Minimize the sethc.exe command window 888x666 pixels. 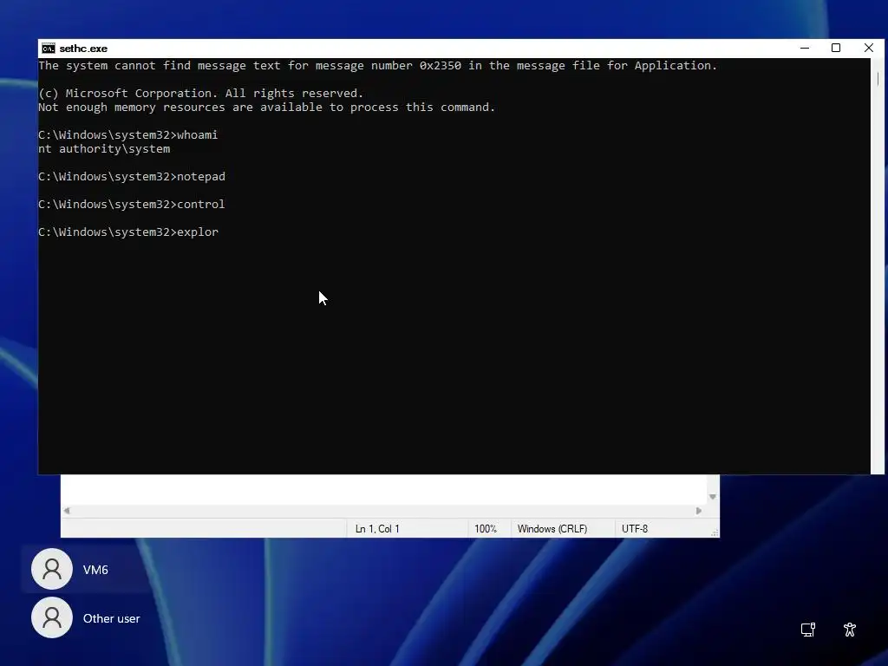804,49
